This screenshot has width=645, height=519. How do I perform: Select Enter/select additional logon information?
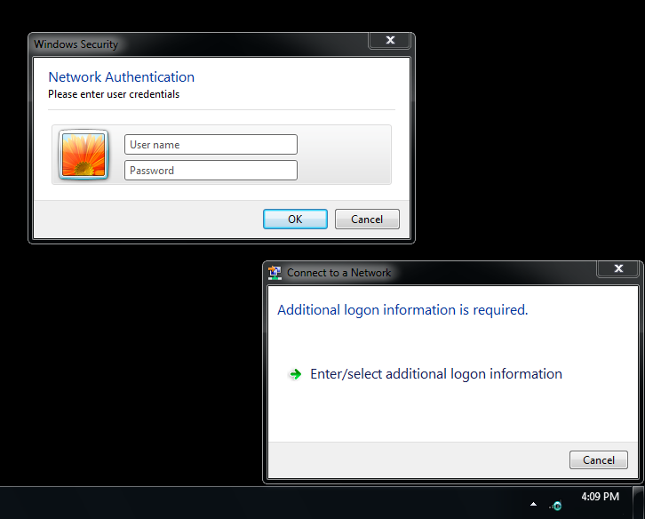pyautogui.click(x=435, y=374)
